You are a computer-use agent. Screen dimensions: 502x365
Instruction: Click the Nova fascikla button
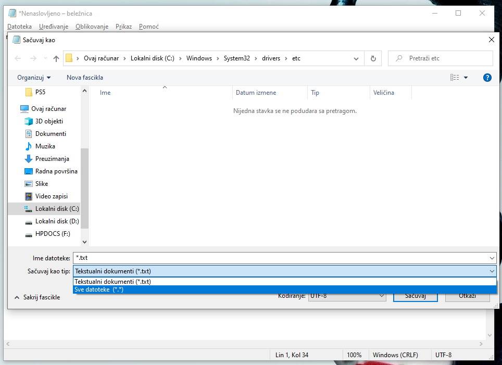coord(85,78)
